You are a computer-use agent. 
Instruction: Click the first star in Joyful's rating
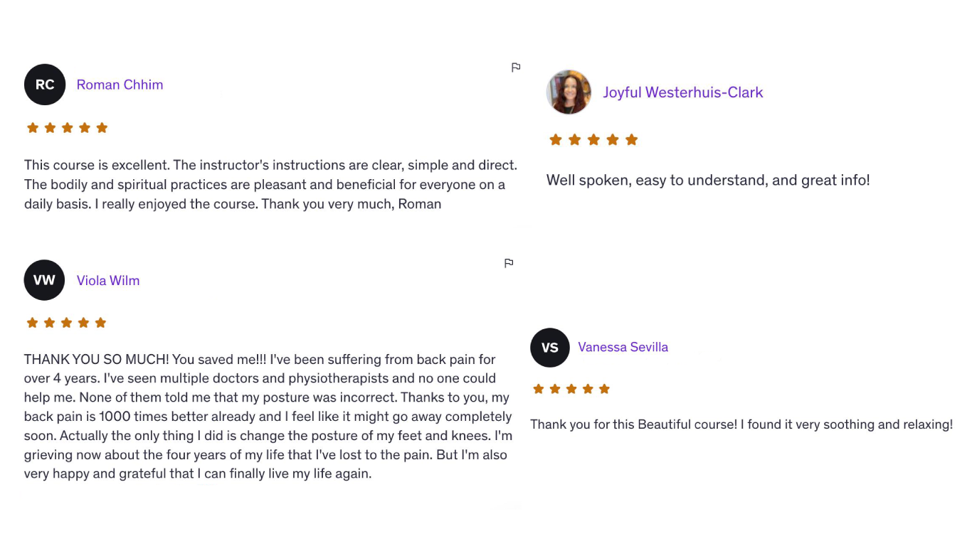pyautogui.click(x=556, y=140)
